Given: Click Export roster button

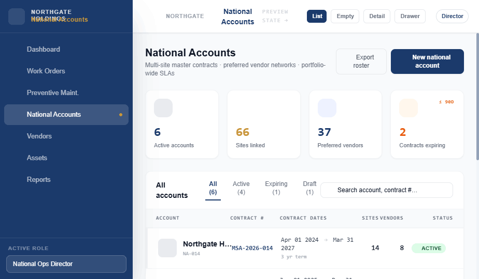Looking at the screenshot, I should pyautogui.click(x=361, y=61).
